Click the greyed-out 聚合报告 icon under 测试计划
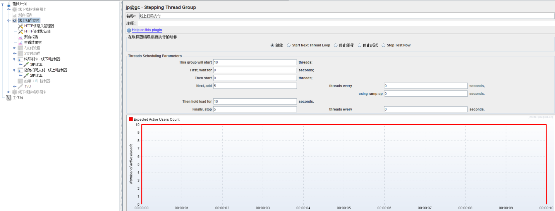The height and width of the screenshot is (211, 555). [x=14, y=15]
